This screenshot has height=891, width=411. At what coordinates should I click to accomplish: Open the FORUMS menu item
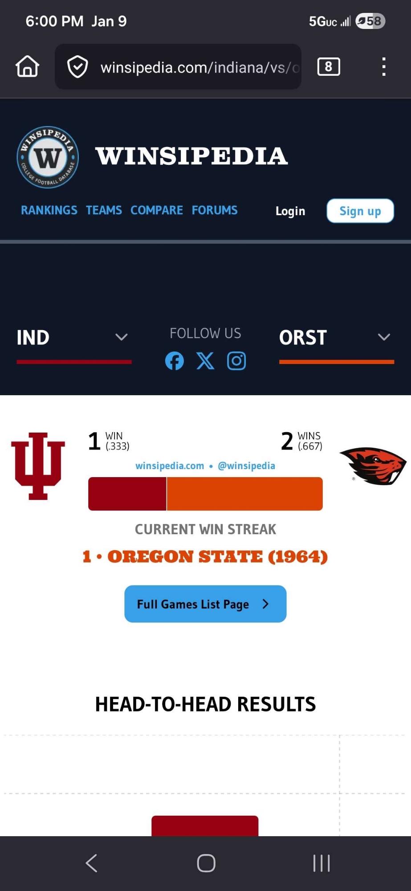coord(215,210)
